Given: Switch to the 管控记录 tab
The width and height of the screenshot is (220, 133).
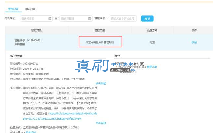Looking at the screenshot, I should pos(13,9).
